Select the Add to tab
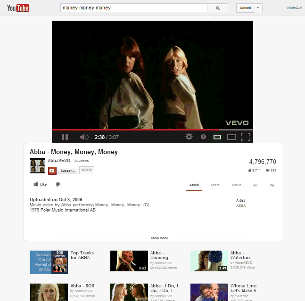This screenshot has height=301, width=305. [x=236, y=185]
